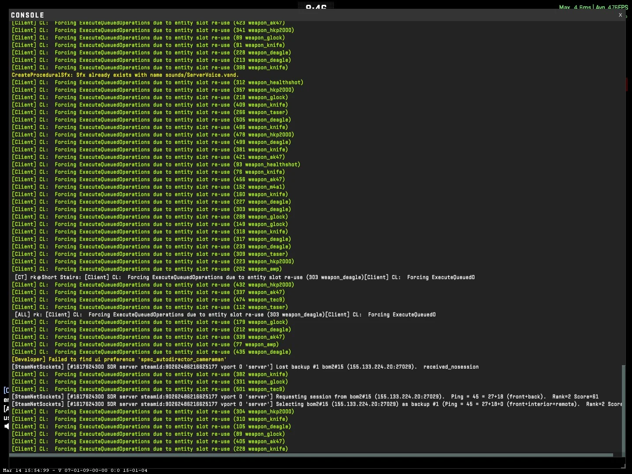The width and height of the screenshot is (632, 474).
Task: Select the SteamNetSockets 'Lost backup #1 bom2#15' line
Action: click(x=246, y=367)
